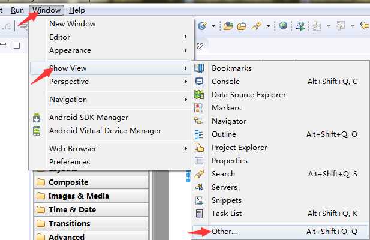Open dropdown beside toolbar flashlight icon
370x240 pixels.
point(268,25)
